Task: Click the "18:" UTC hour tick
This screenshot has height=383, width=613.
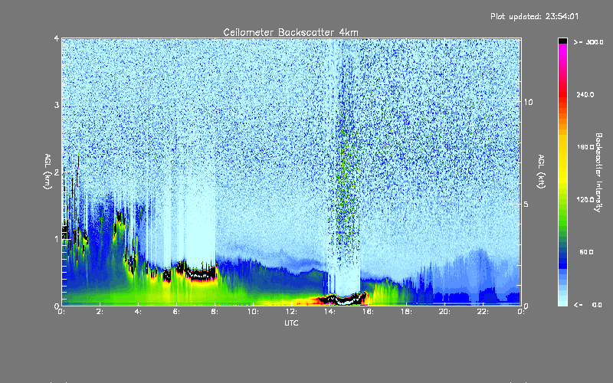Action: (407, 312)
